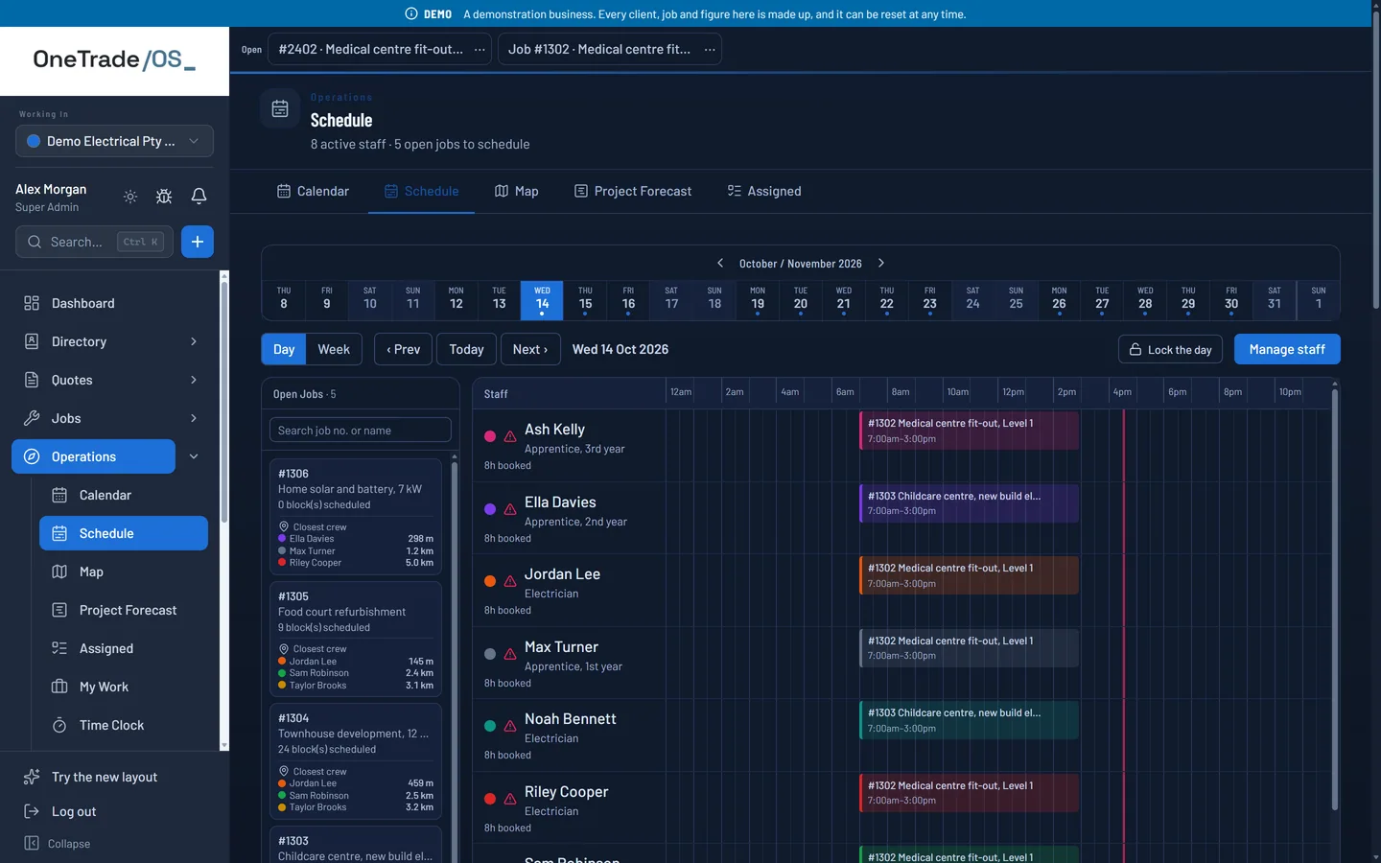Select Thu 15 in the date strip

click(x=585, y=300)
